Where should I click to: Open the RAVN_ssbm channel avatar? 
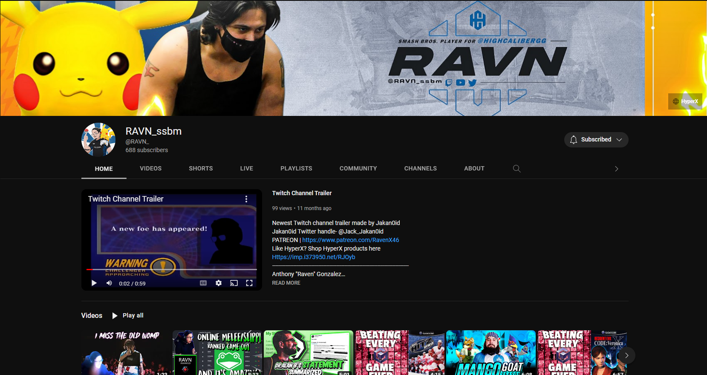pyautogui.click(x=98, y=140)
